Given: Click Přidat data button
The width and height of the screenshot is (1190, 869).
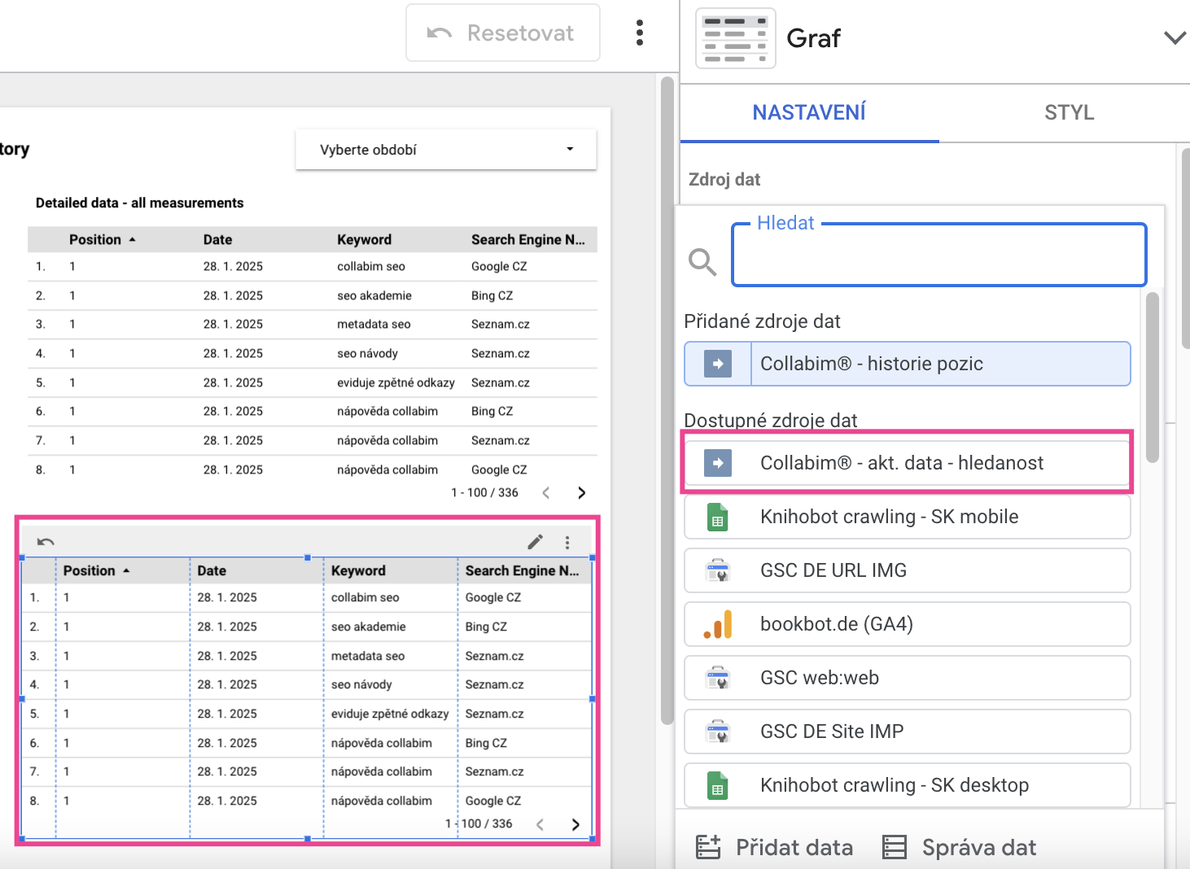Looking at the screenshot, I should click(774, 847).
